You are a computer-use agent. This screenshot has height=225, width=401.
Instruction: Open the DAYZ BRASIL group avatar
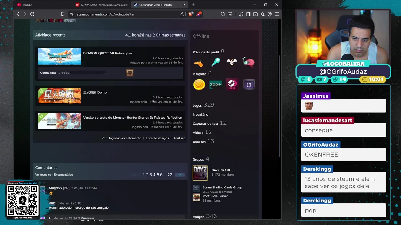[200, 173]
